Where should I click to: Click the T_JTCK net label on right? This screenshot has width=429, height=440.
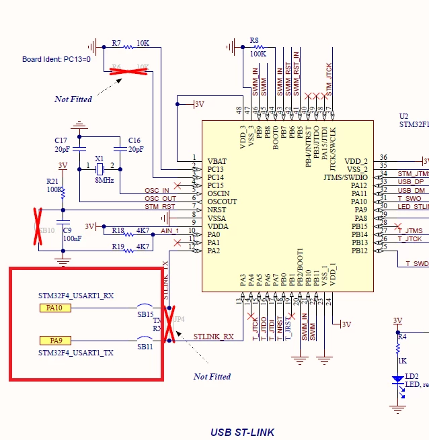click(409, 238)
